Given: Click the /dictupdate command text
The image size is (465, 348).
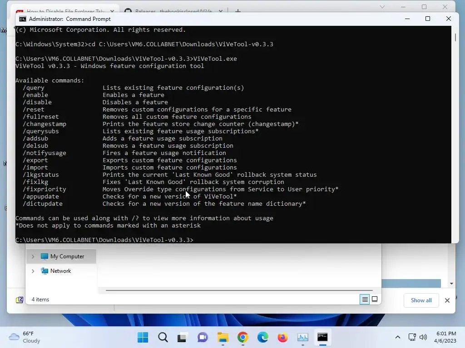Looking at the screenshot, I should [42, 204].
